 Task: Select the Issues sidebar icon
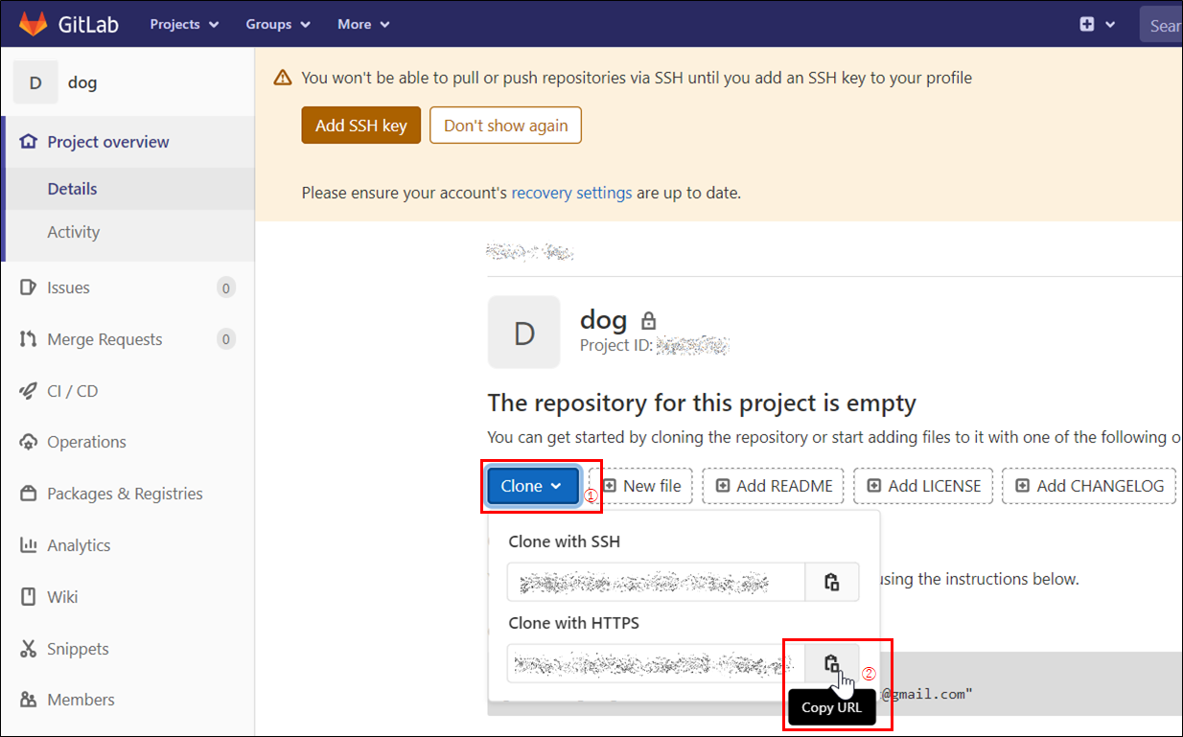tap(29, 287)
